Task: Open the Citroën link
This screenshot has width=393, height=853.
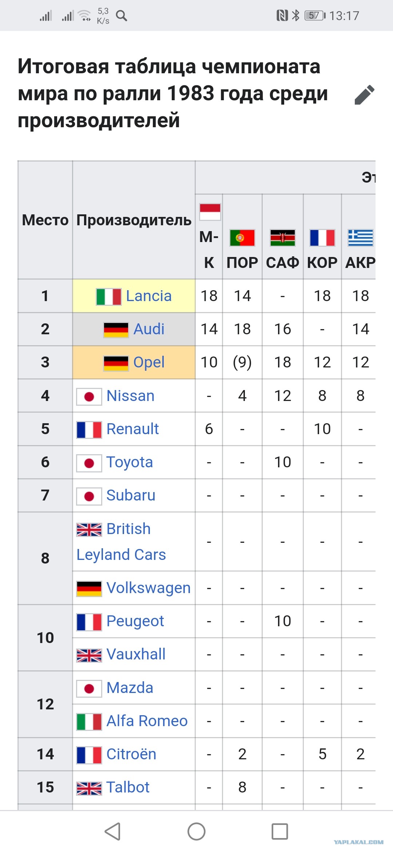Action: tap(131, 754)
